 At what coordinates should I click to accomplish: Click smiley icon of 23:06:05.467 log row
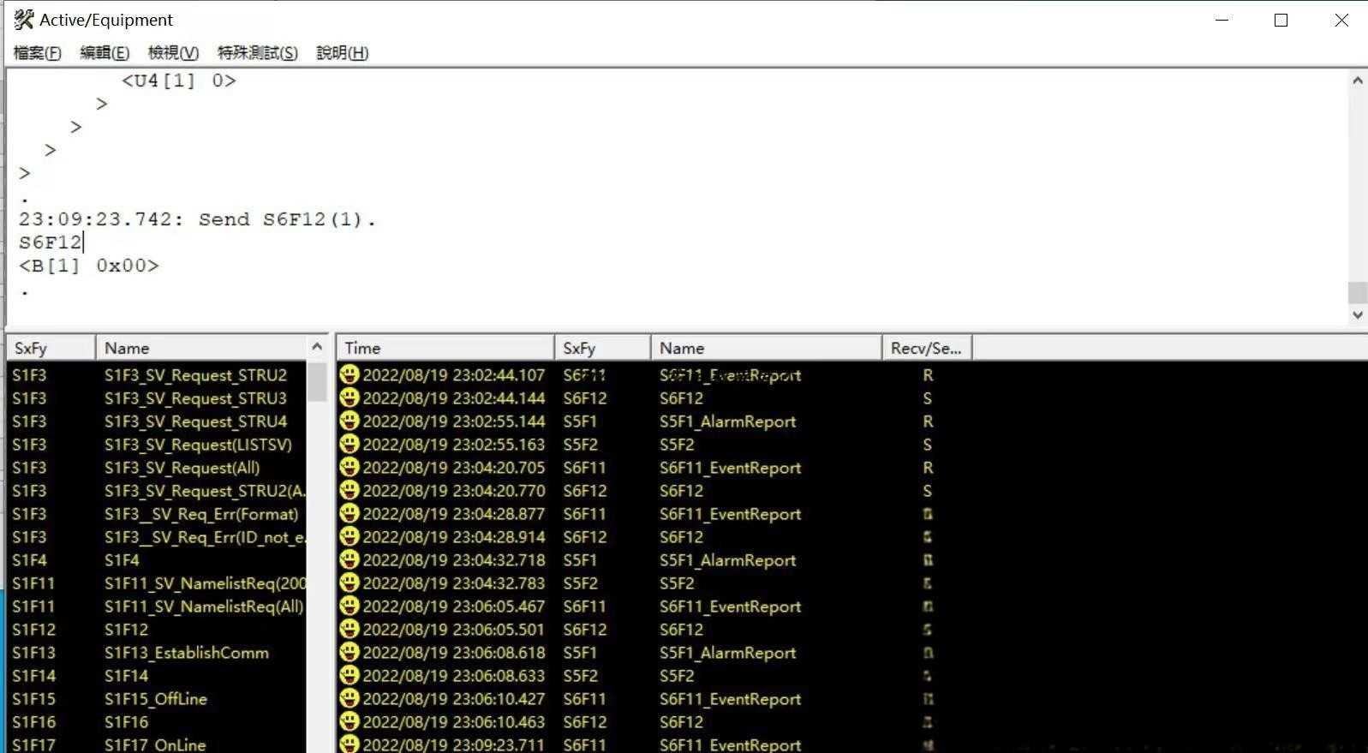pyautogui.click(x=349, y=606)
